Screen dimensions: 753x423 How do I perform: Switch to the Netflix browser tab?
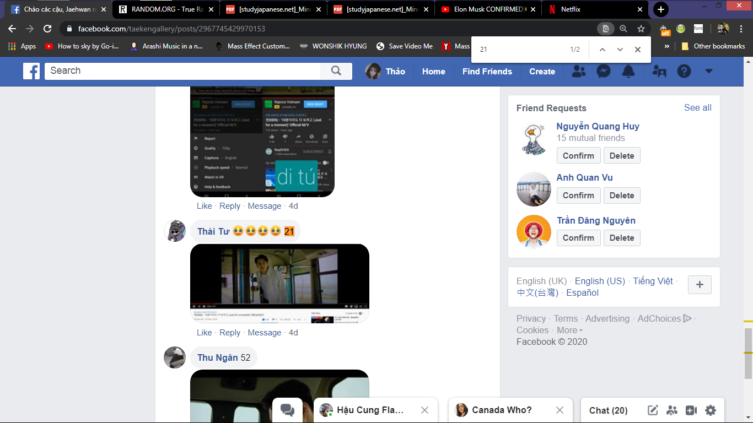point(594,9)
